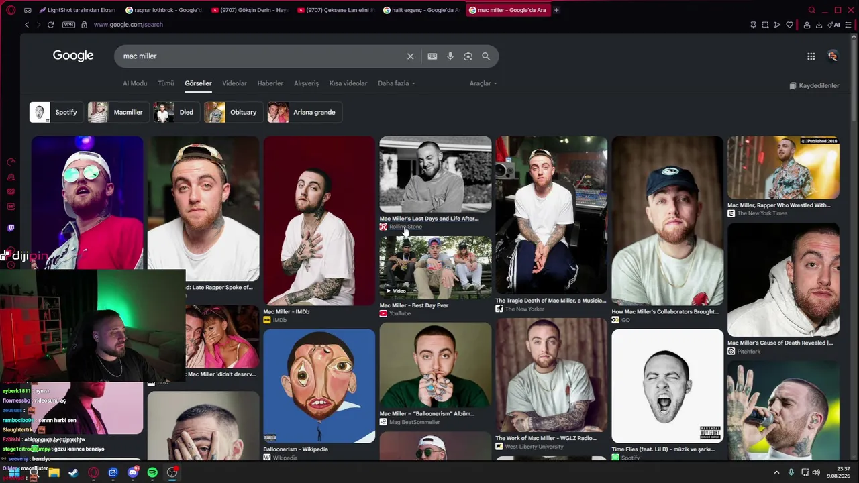Open the Videolar results tab
Viewport: 859px width, 483px height.
click(x=234, y=83)
